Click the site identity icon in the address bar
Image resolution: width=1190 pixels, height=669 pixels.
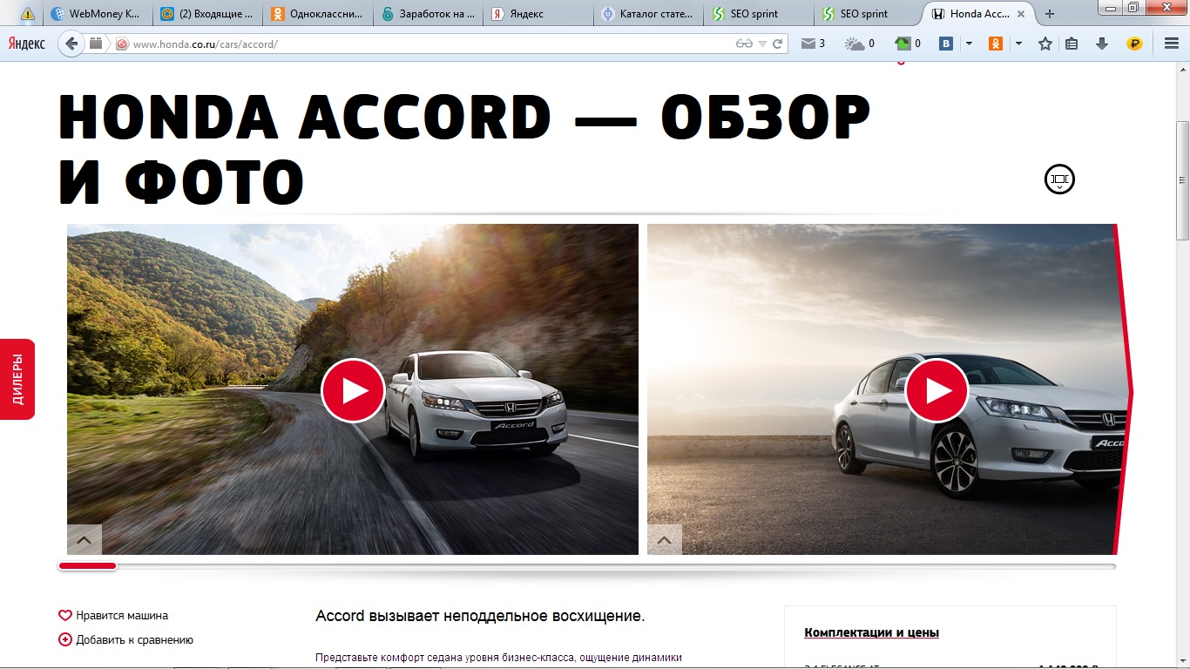122,44
